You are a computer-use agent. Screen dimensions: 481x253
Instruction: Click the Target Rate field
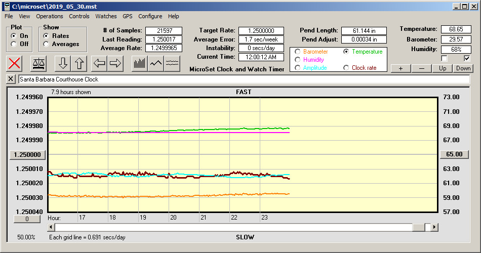coord(261,31)
